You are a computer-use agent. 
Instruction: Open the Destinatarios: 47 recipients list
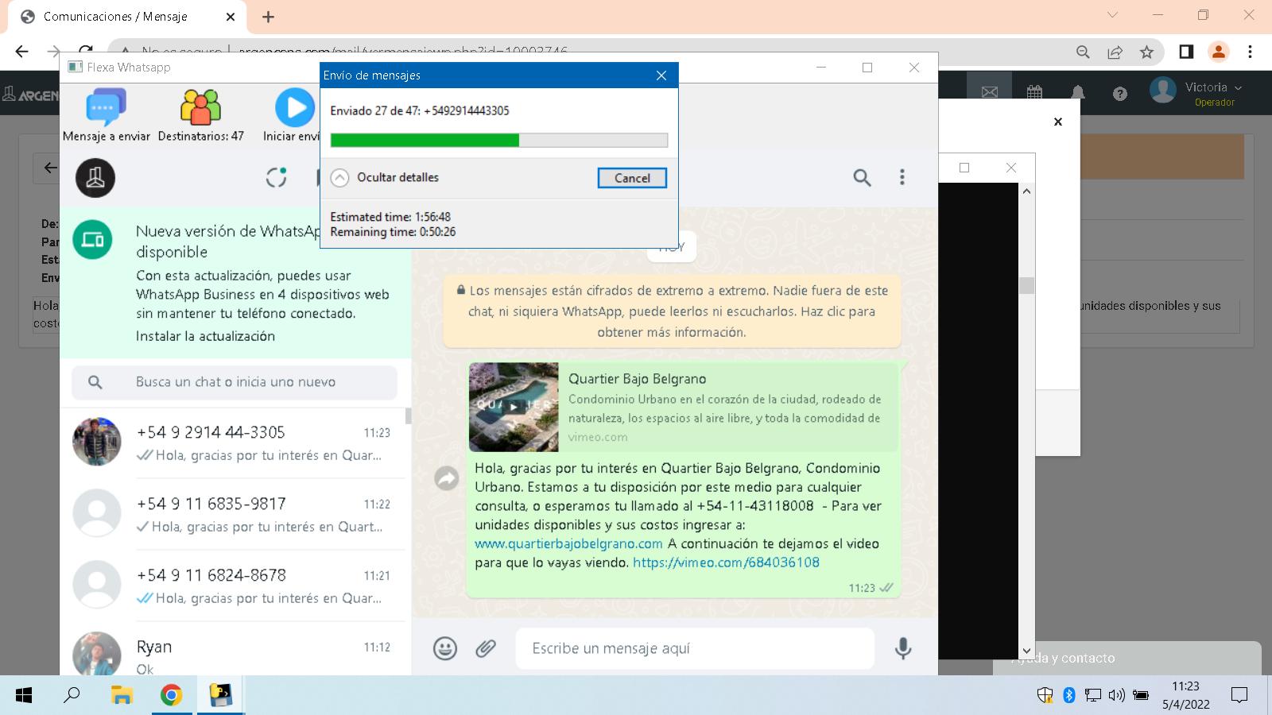200,115
